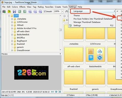Click the full screen icon in preview bar
Viewport: 122px width, 98px height.
[x=60, y=92]
